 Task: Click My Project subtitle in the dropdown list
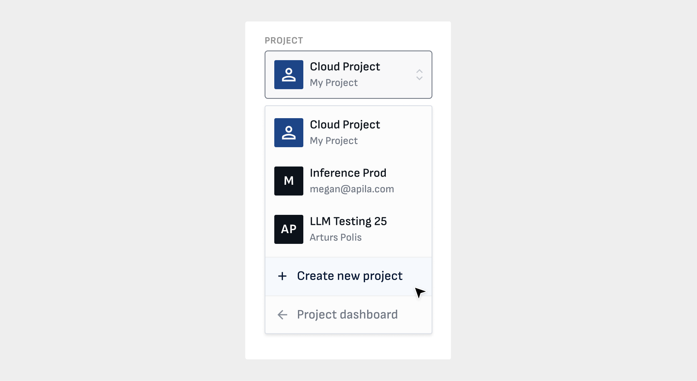(333, 141)
